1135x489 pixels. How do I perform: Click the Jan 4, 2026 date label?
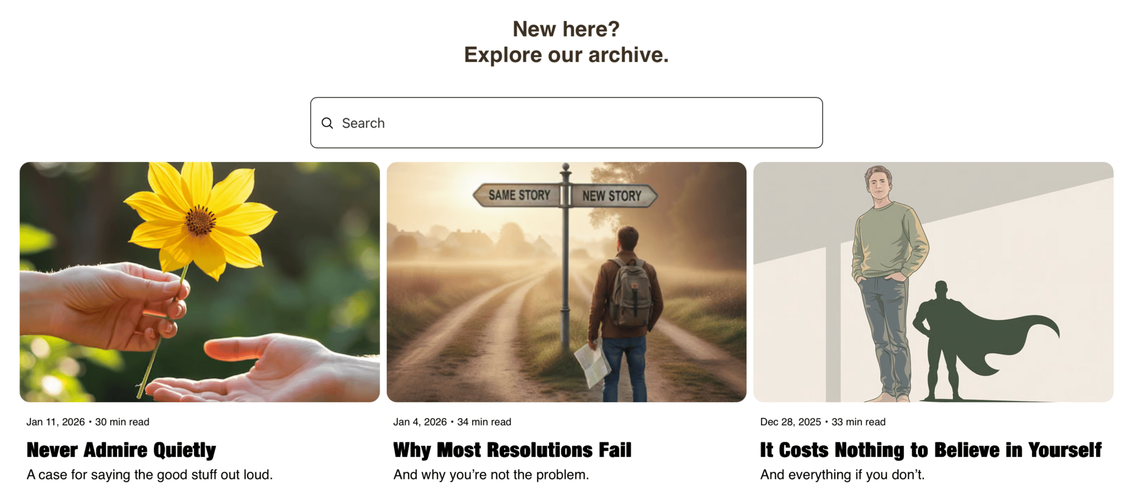[420, 422]
